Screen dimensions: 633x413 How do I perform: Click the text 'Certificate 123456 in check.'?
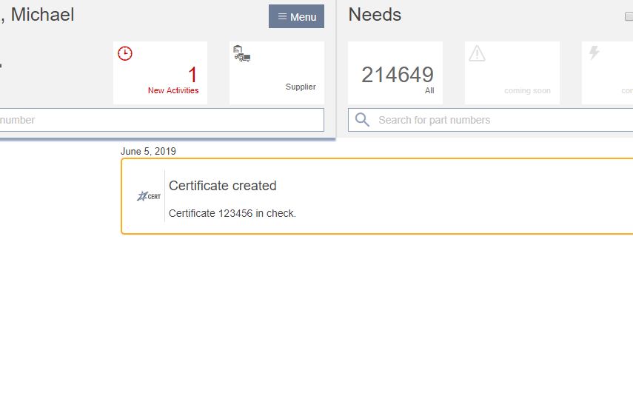click(x=232, y=213)
